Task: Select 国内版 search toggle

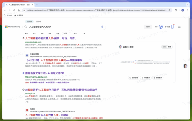Action: (29, 22)
